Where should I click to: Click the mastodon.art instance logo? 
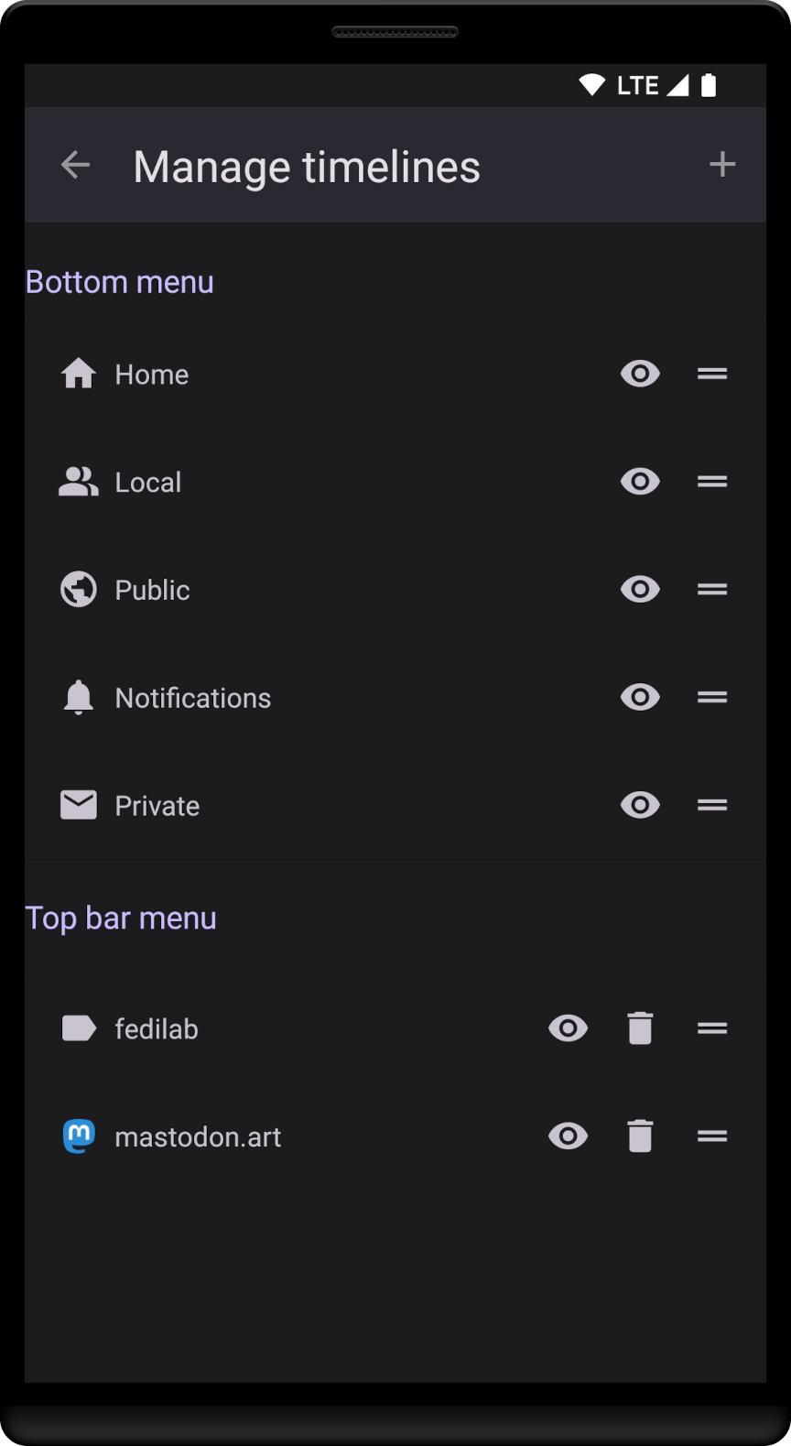pos(79,1136)
